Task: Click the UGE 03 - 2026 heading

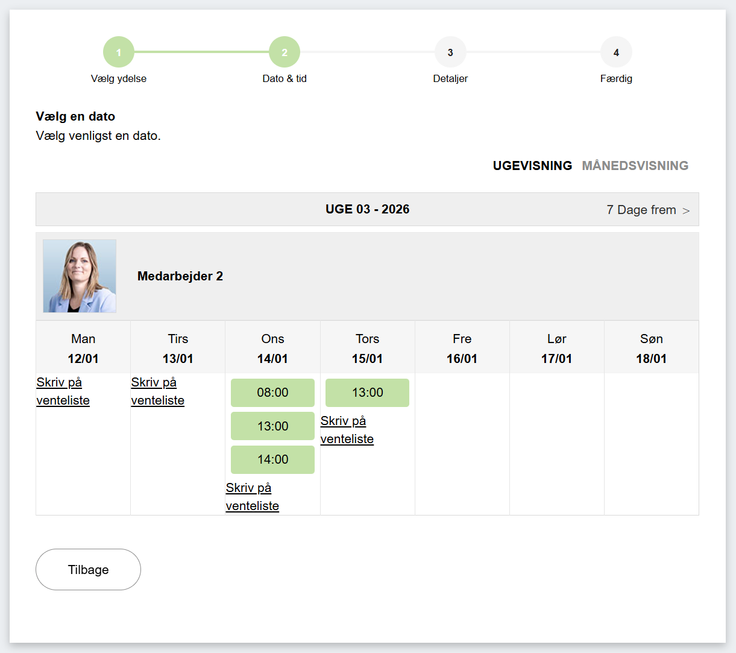Action: [367, 209]
